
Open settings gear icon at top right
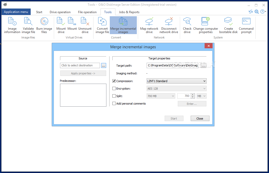tap(256, 12)
